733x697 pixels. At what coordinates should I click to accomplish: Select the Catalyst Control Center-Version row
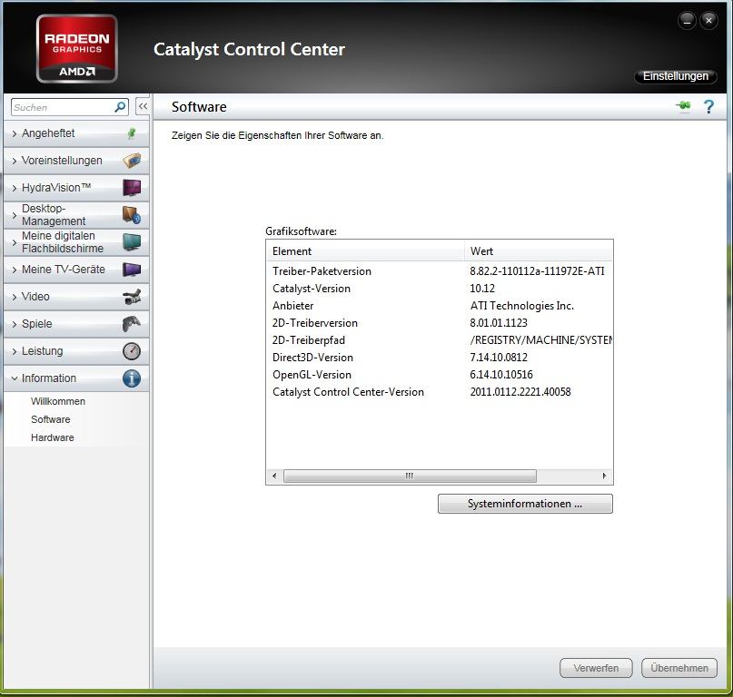pos(440,392)
